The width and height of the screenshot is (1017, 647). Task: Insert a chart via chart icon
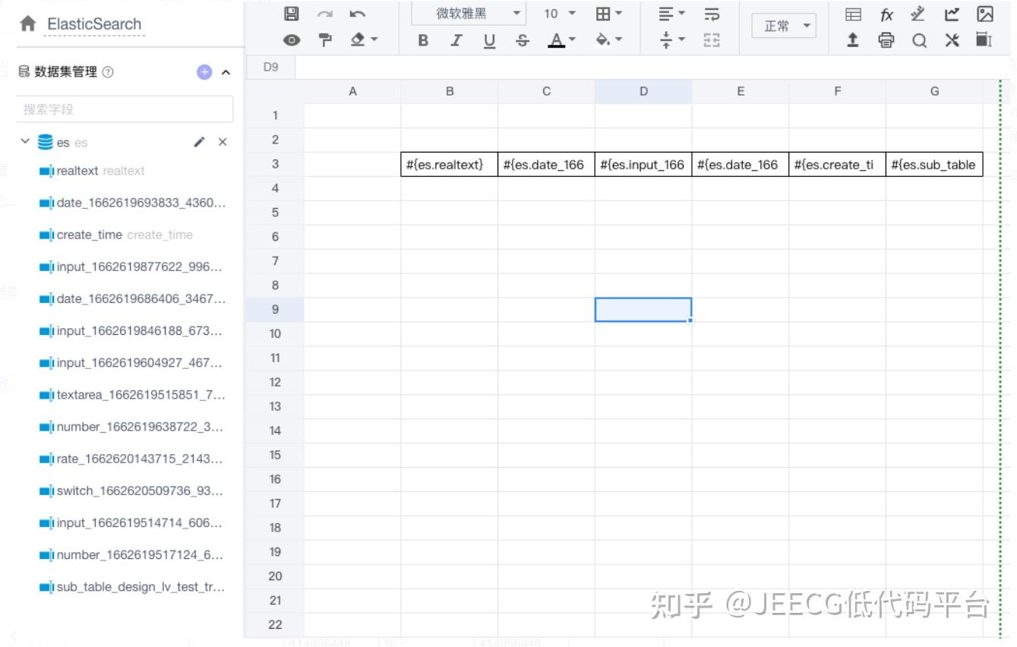click(x=952, y=14)
